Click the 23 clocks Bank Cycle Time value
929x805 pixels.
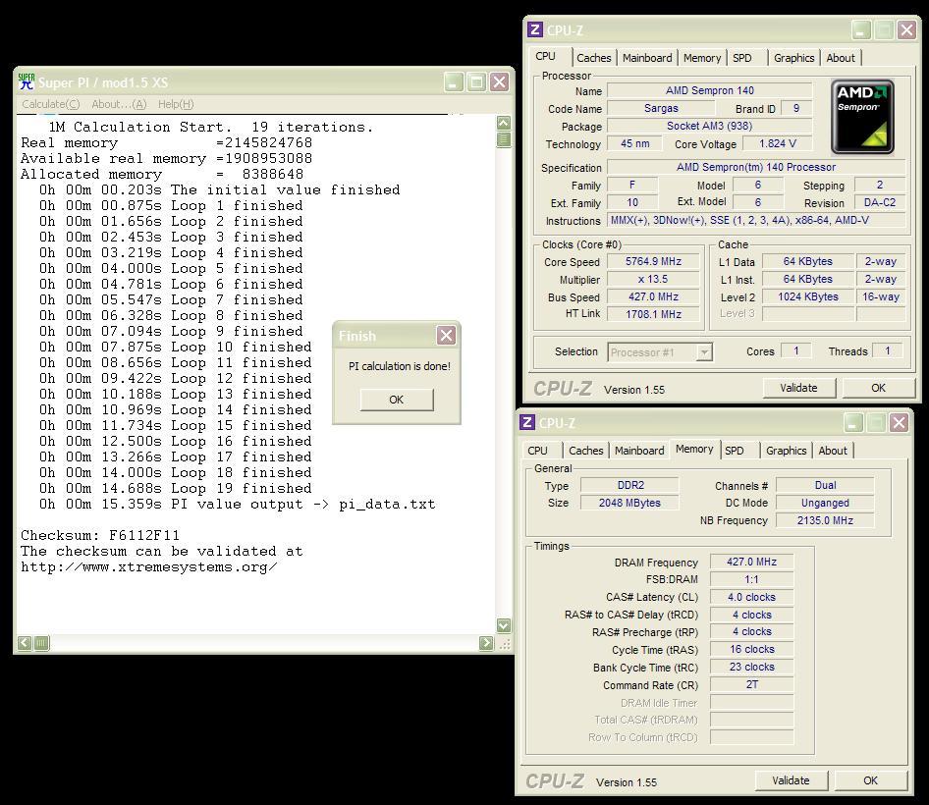point(751,667)
